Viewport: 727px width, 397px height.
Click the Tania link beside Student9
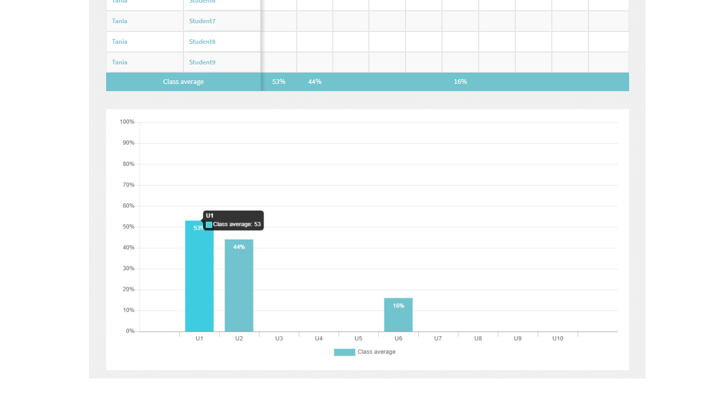(x=119, y=62)
